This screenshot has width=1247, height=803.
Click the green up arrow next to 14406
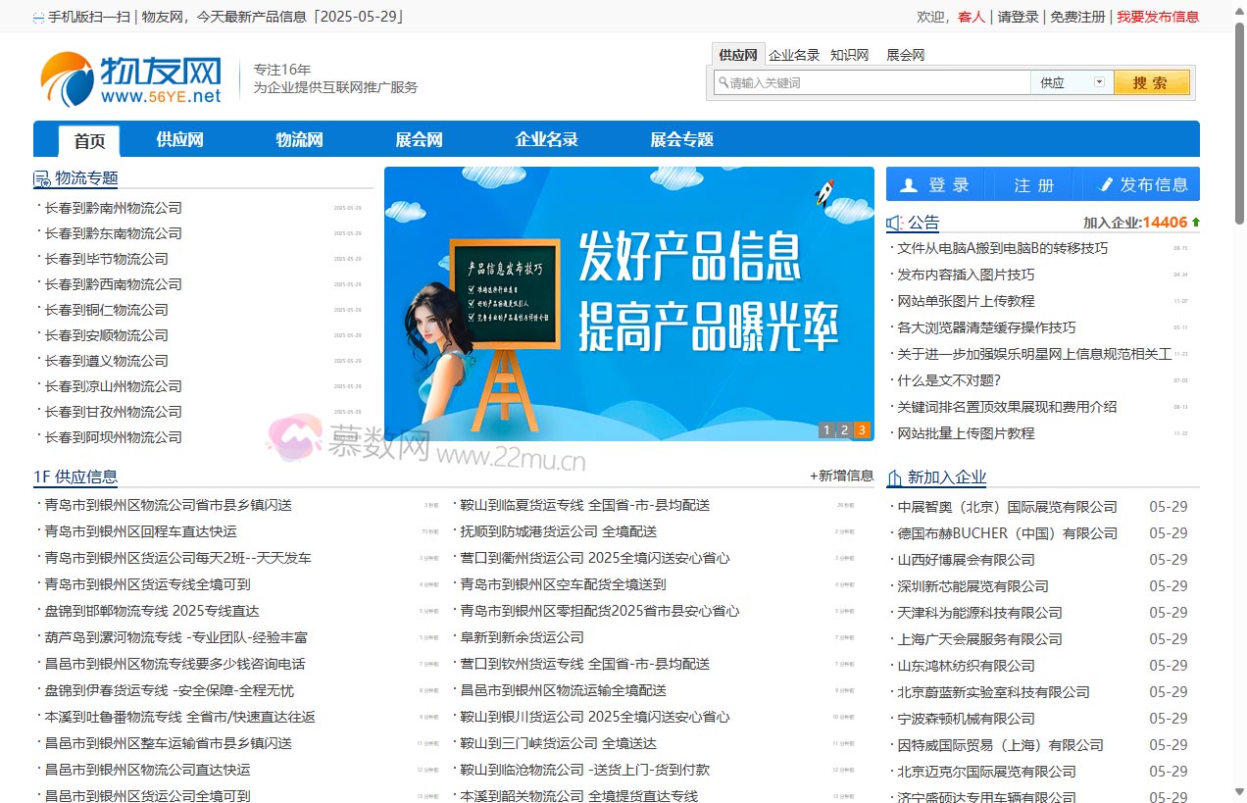coord(1197,222)
